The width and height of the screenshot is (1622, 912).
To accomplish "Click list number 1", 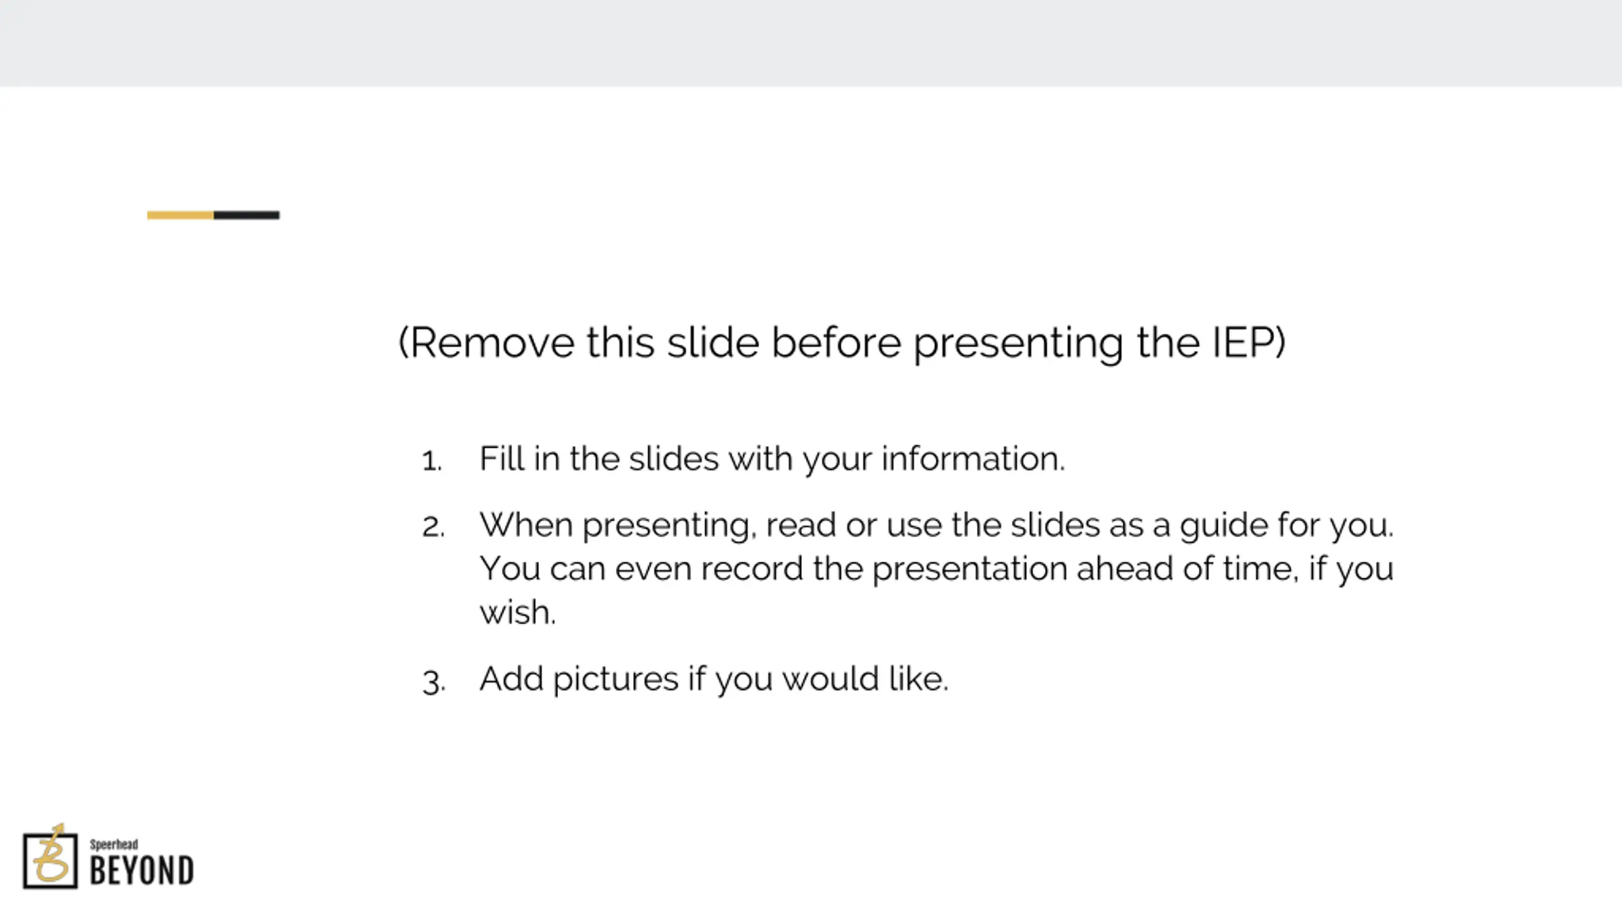I will [x=432, y=460].
